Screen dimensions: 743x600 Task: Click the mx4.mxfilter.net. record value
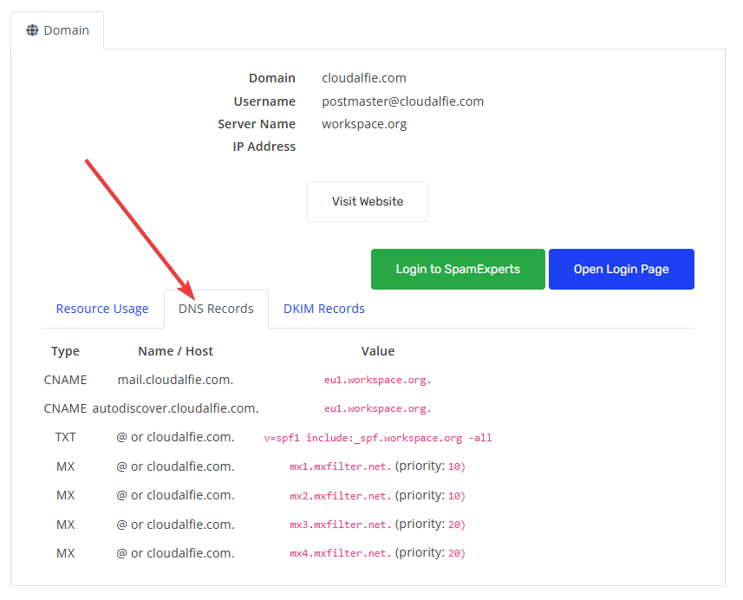pyautogui.click(x=341, y=553)
